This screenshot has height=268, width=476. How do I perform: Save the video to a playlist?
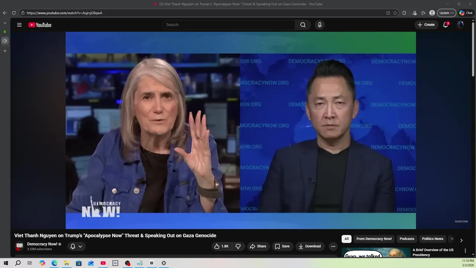pyautogui.click(x=282, y=246)
